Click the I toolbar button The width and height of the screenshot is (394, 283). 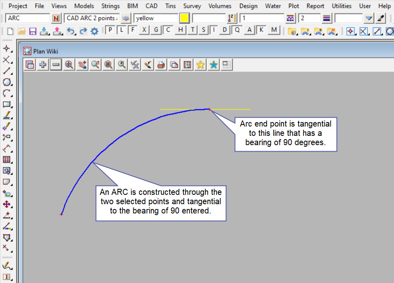tap(214, 30)
